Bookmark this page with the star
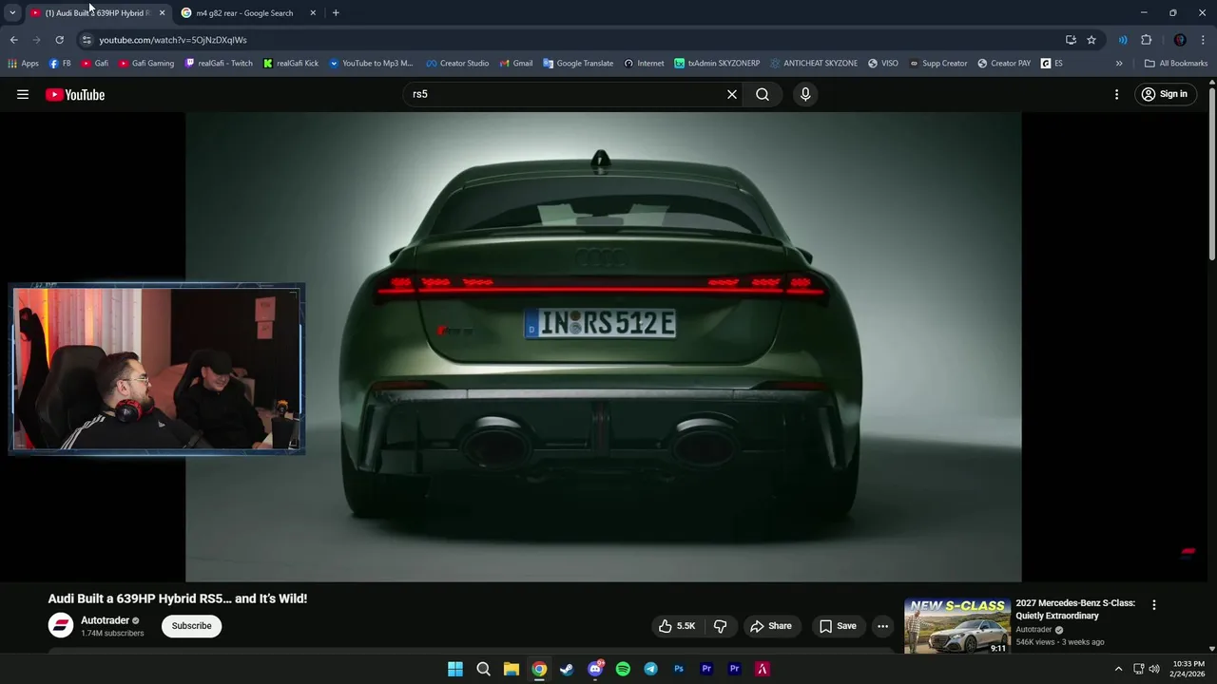The image size is (1217, 684). [1091, 40]
